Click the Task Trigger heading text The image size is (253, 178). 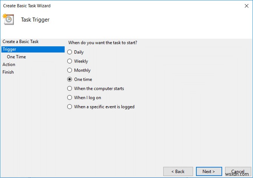point(34,20)
